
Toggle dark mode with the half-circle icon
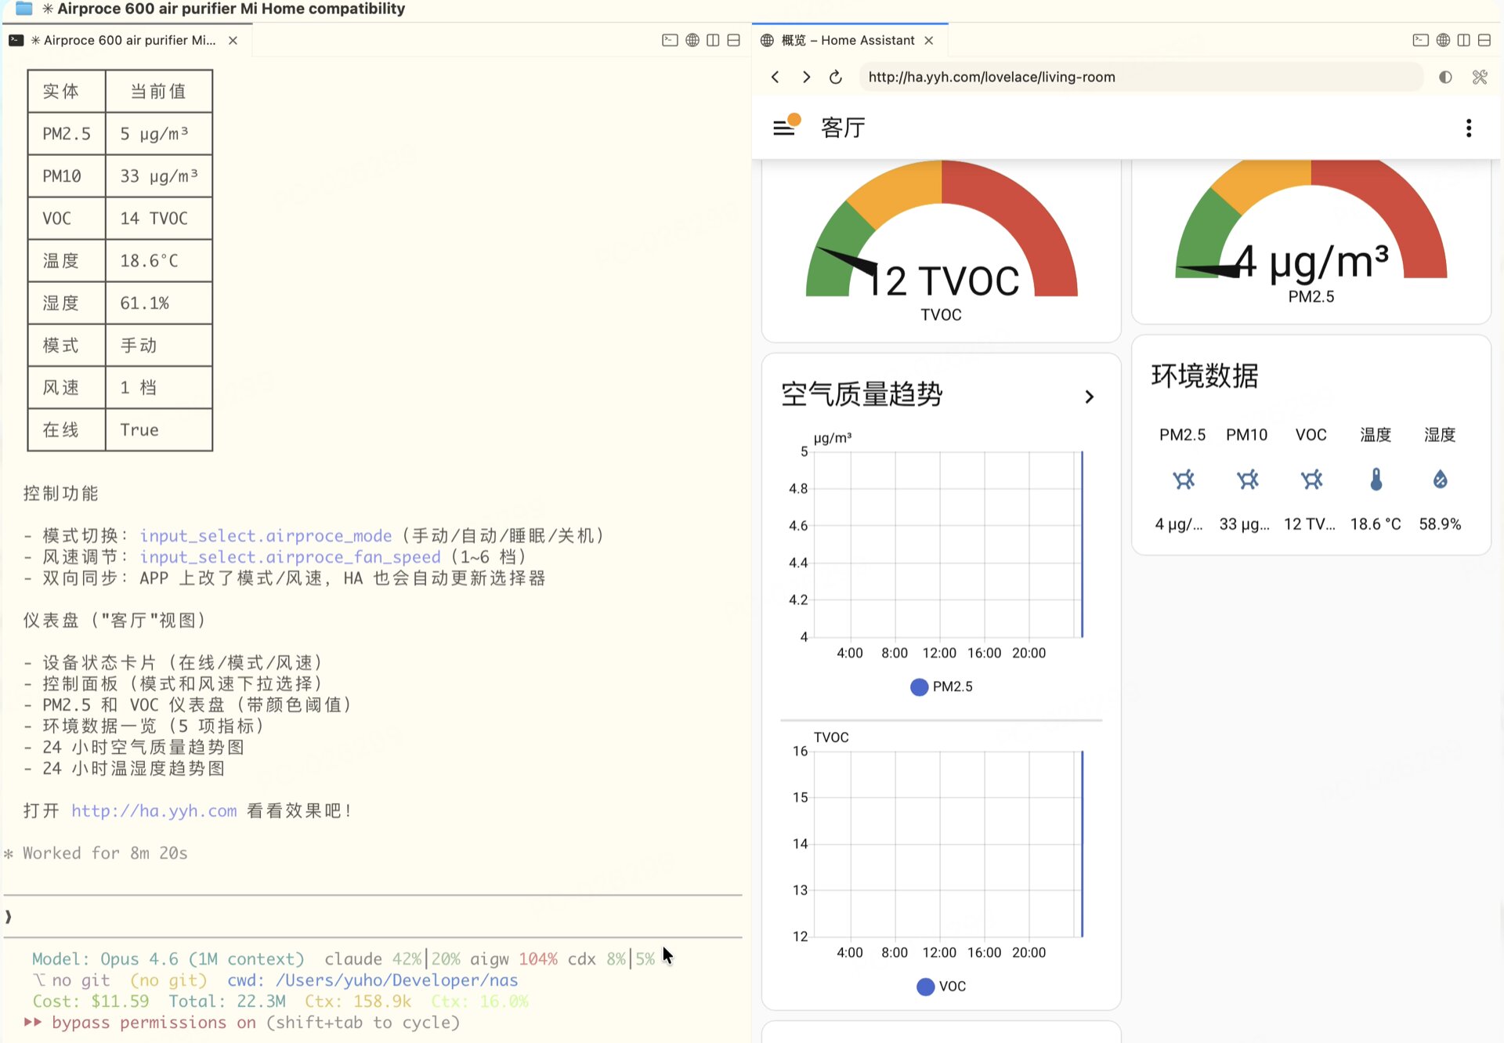click(x=1445, y=77)
